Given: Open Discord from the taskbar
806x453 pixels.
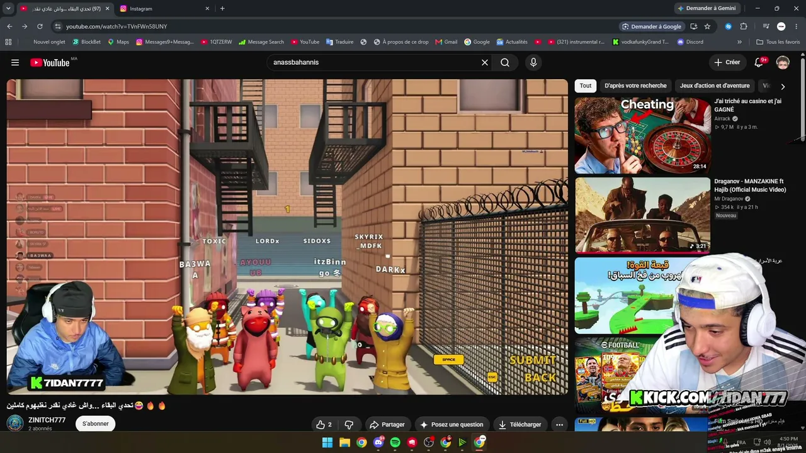Looking at the screenshot, I should tap(378, 442).
